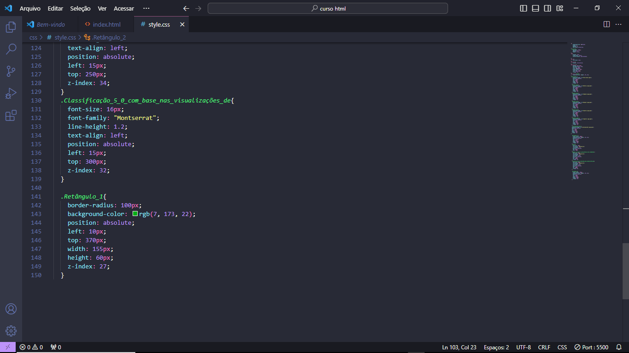The width and height of the screenshot is (629, 353).
Task: Open the Seleção menu
Action: click(80, 8)
